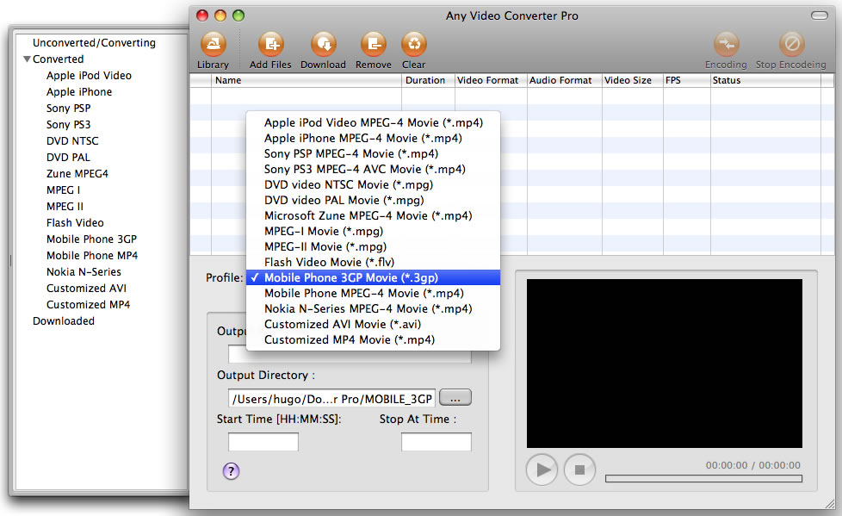Click the toolbar toggle pill in title bar
This screenshot has width=842, height=516.
820,16
